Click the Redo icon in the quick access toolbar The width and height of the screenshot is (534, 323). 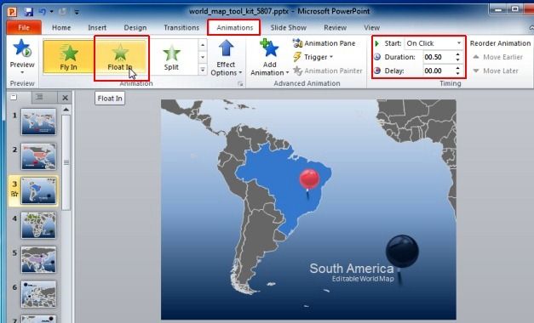[63, 12]
